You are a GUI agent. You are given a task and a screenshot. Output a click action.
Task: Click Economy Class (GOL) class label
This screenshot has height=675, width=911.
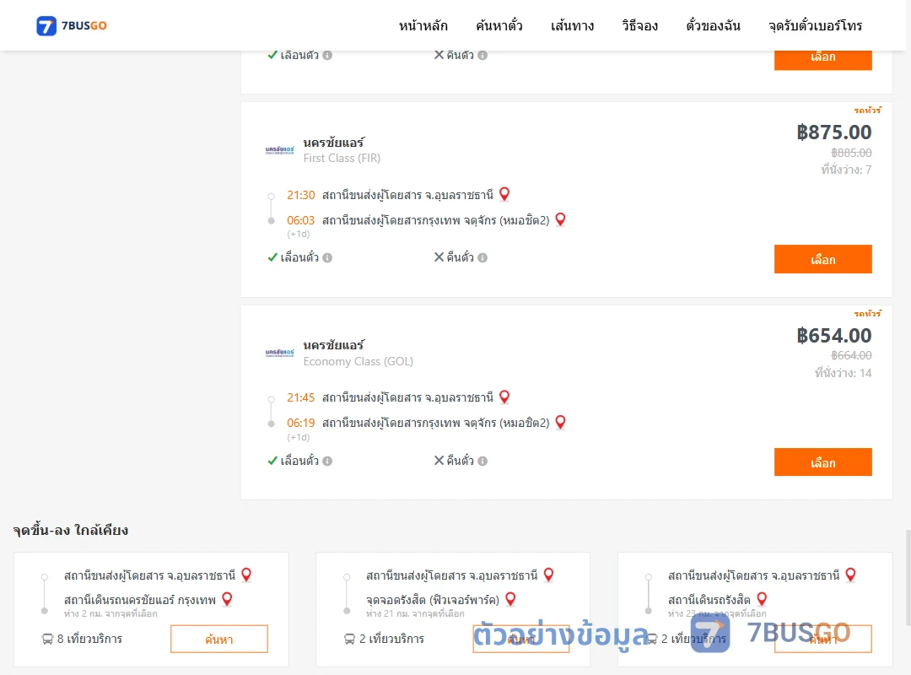358,362
